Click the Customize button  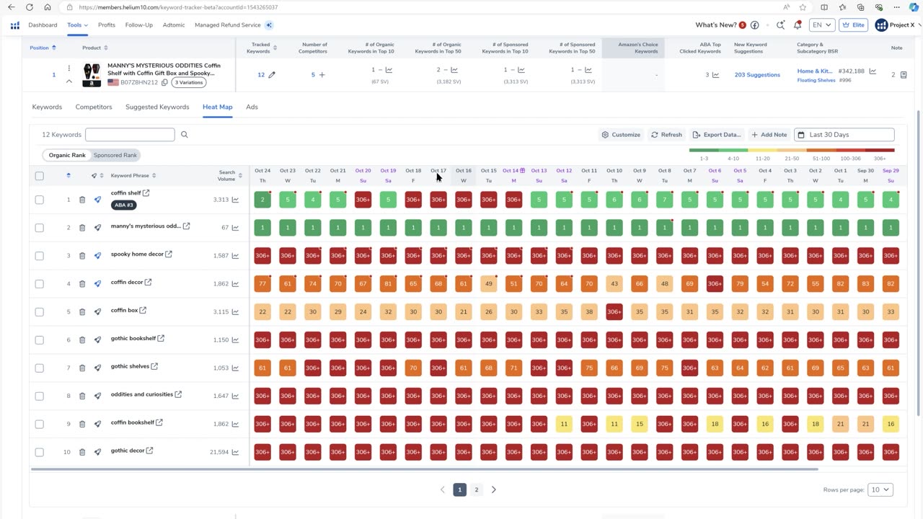(621, 135)
